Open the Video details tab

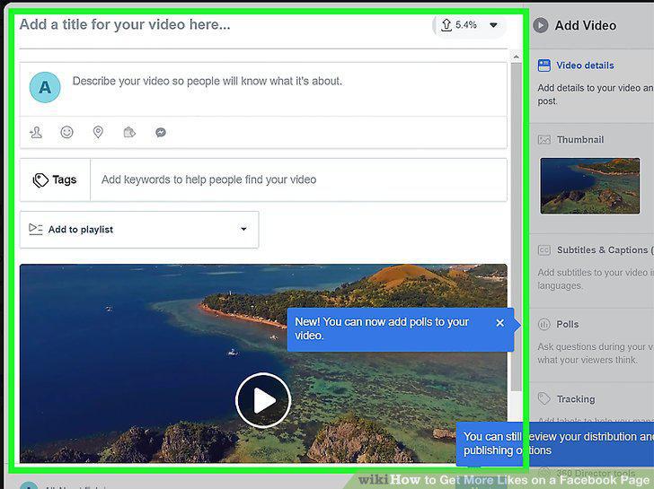(x=584, y=65)
